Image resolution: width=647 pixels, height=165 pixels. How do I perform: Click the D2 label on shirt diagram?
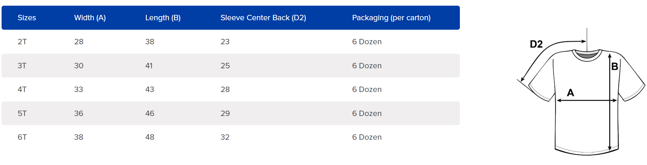click(x=536, y=44)
